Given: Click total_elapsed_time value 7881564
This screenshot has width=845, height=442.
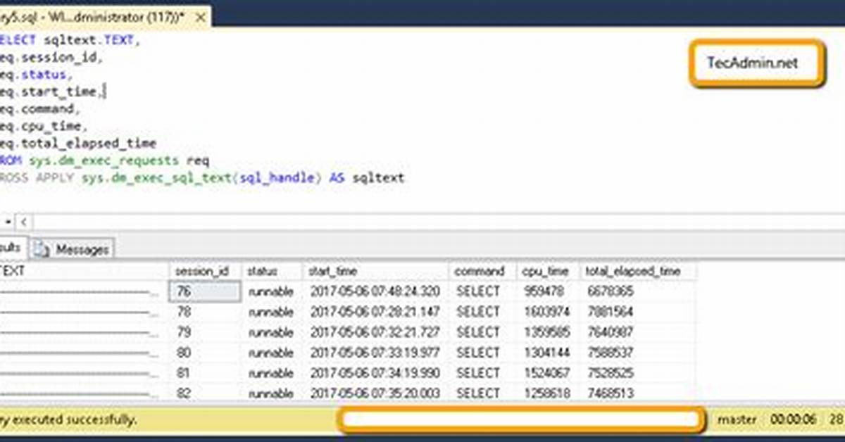Looking at the screenshot, I should pyautogui.click(x=610, y=312).
